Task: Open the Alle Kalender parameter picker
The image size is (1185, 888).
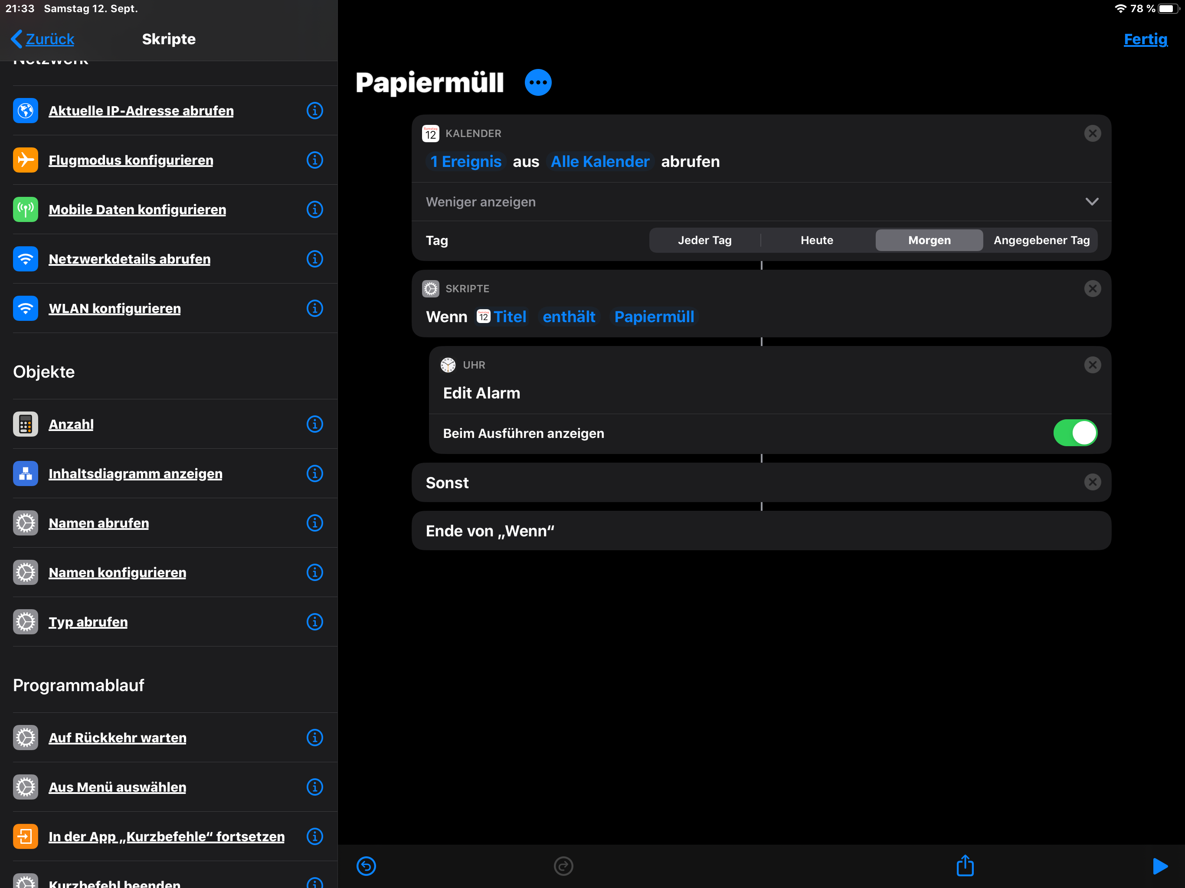Action: coord(599,161)
